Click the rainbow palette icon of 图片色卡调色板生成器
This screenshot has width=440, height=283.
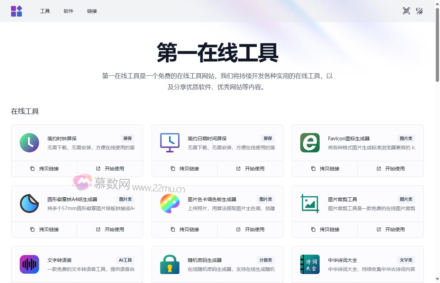pos(169,204)
